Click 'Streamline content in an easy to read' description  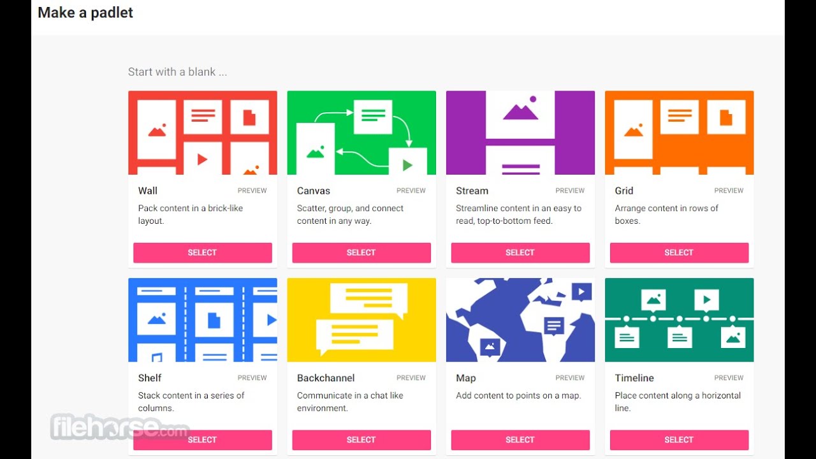point(519,214)
